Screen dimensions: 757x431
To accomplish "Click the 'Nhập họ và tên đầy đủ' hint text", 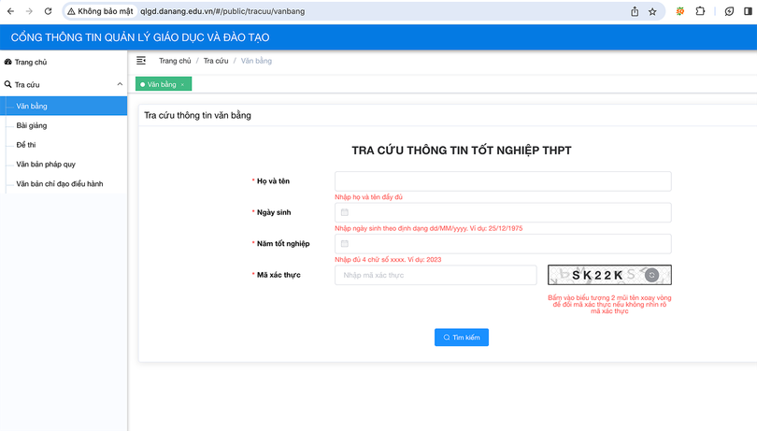I will pos(369,197).
